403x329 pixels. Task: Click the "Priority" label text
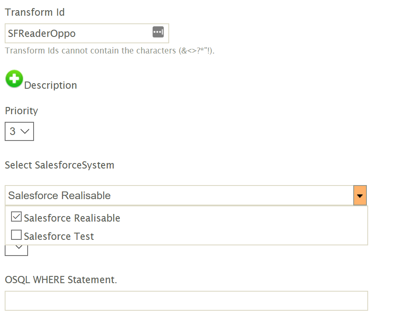pyautogui.click(x=21, y=111)
